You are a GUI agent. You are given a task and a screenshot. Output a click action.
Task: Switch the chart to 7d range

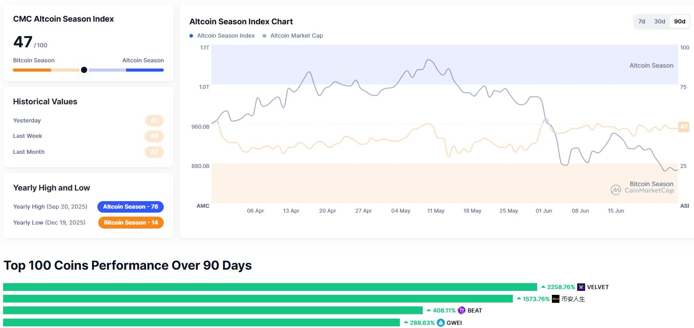pos(641,22)
